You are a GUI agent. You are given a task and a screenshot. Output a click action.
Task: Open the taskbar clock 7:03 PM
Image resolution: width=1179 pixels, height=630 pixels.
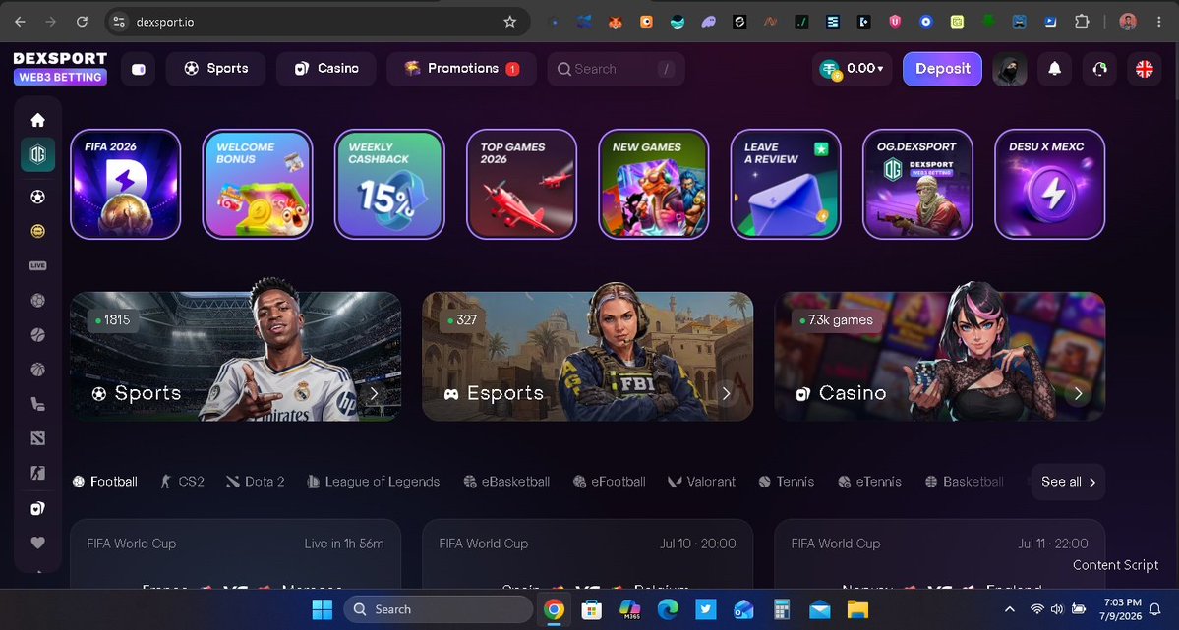(1120, 609)
